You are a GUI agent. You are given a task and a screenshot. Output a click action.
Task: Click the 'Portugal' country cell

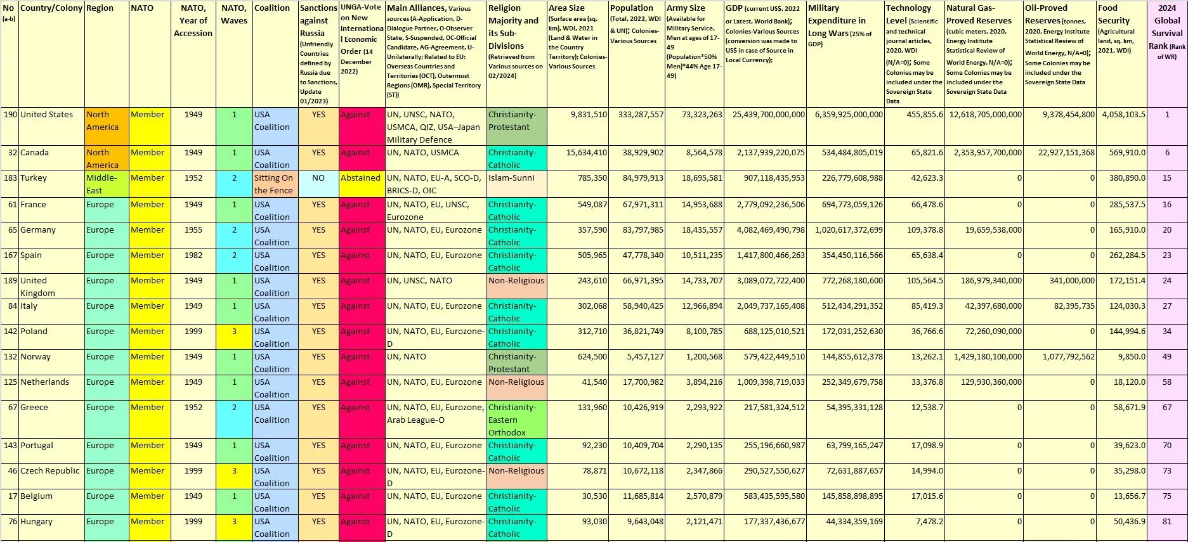coord(51,451)
